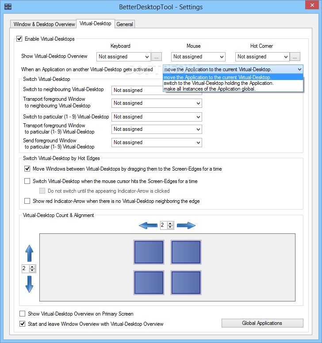Click the BetterDesktopTool title bar app icon
Screen dimensions: 322x343
pyautogui.click(x=8, y=7)
